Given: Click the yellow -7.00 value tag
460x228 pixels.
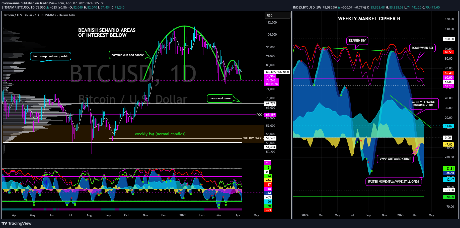Looking at the screenshot, I should tap(449, 145).
